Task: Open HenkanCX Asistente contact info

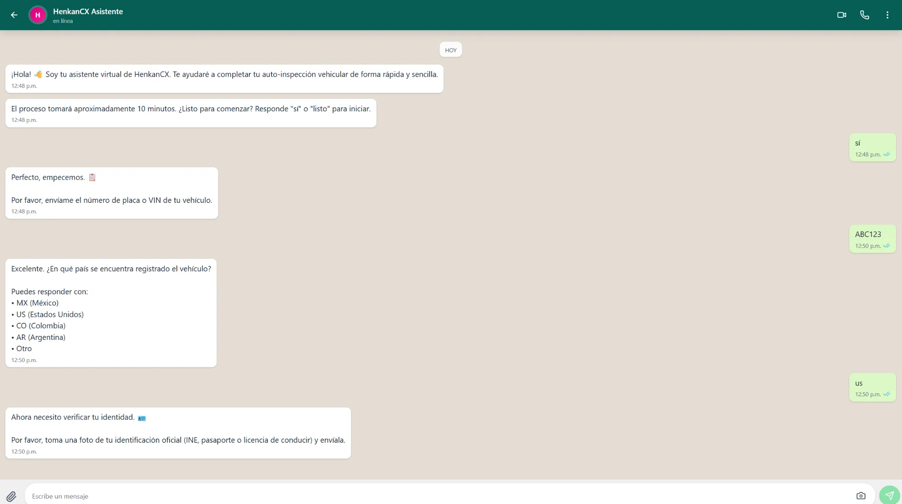Action: coord(88,11)
